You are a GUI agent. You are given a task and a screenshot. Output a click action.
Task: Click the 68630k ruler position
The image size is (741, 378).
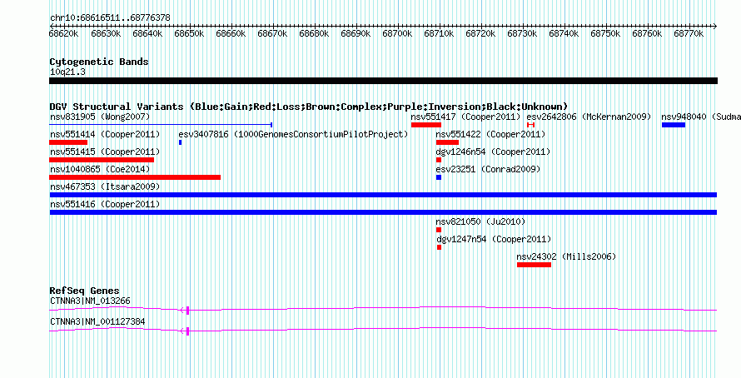click(106, 33)
